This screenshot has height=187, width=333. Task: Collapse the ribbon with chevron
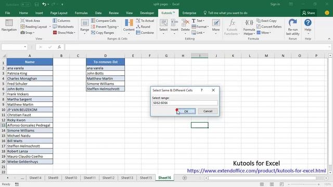(329, 39)
